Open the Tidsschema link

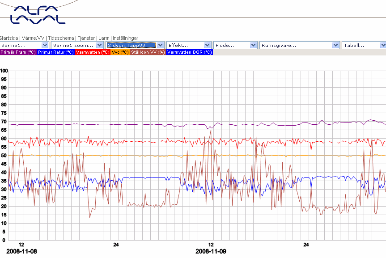[x=61, y=38]
